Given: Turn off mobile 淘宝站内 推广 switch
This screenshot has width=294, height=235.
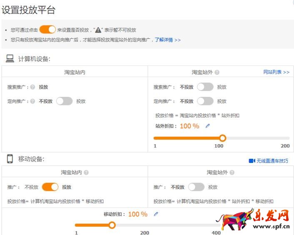Looking at the screenshot, I should point(50,187).
